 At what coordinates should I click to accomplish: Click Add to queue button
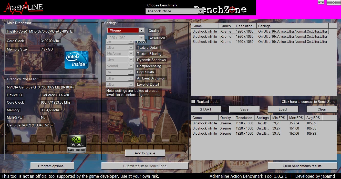click(x=145, y=153)
